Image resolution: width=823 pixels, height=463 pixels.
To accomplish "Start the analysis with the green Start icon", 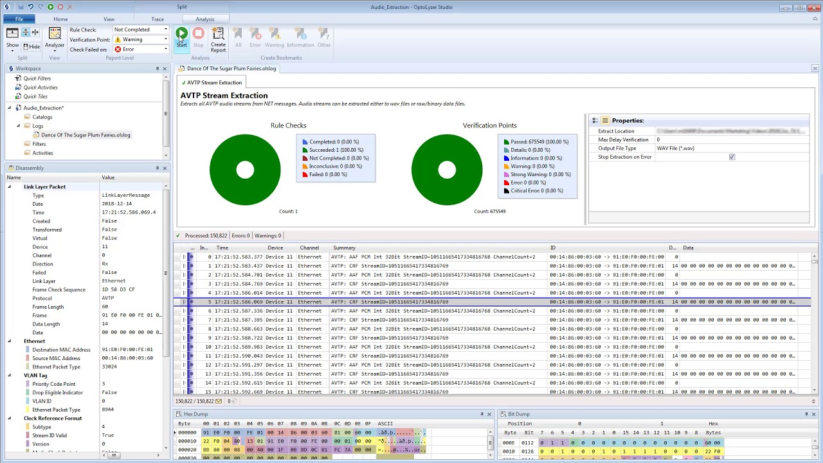I will pos(181,37).
